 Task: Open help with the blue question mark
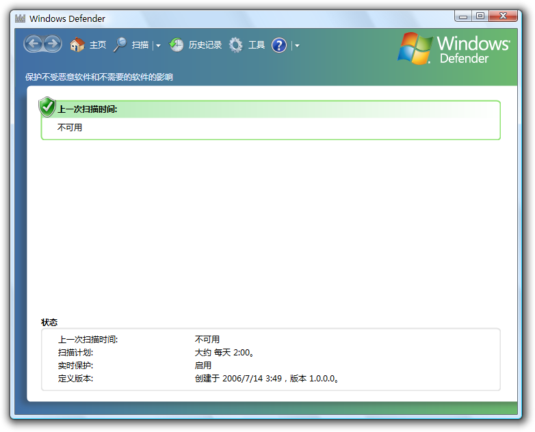coord(278,45)
